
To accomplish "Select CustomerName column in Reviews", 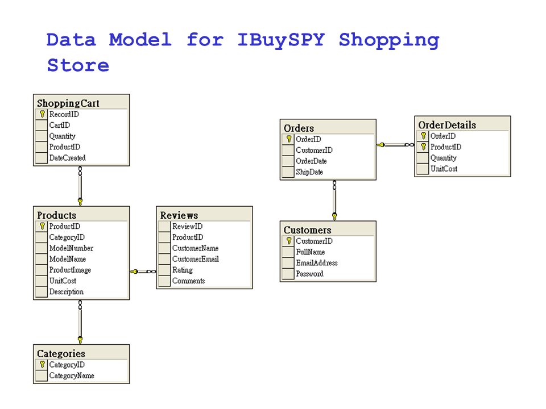I will pos(195,248).
